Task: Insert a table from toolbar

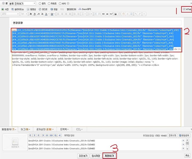Action: [x=119, y=14]
